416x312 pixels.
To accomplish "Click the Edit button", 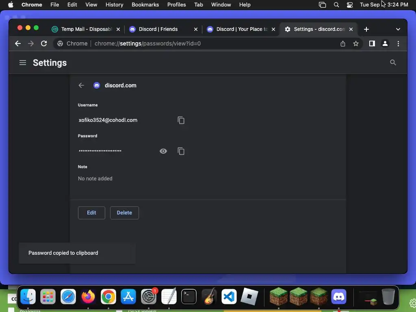I will coord(91,213).
